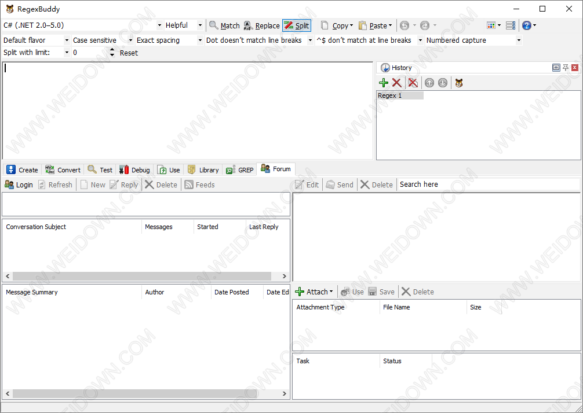Image resolution: width=583 pixels, height=413 pixels.
Task: Click the attachment Save button
Action: 381,292
